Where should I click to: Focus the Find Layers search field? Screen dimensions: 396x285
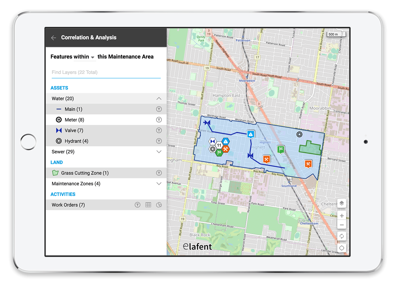point(106,72)
